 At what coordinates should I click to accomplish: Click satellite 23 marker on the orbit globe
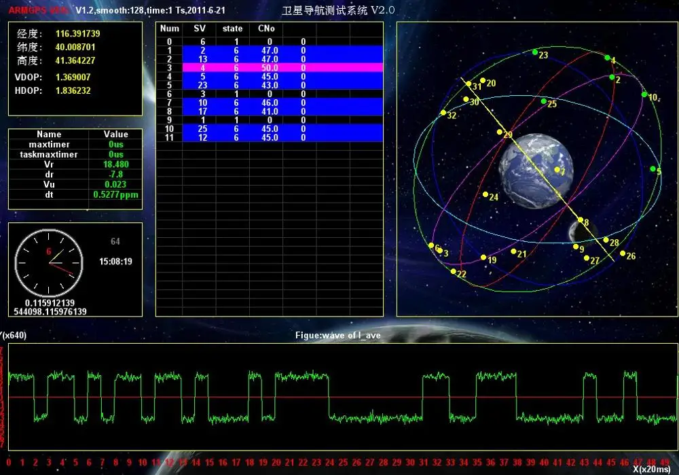pyautogui.click(x=535, y=52)
